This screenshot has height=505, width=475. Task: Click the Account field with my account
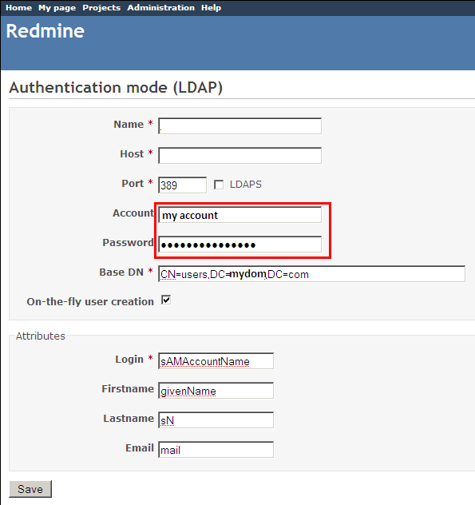(x=239, y=215)
